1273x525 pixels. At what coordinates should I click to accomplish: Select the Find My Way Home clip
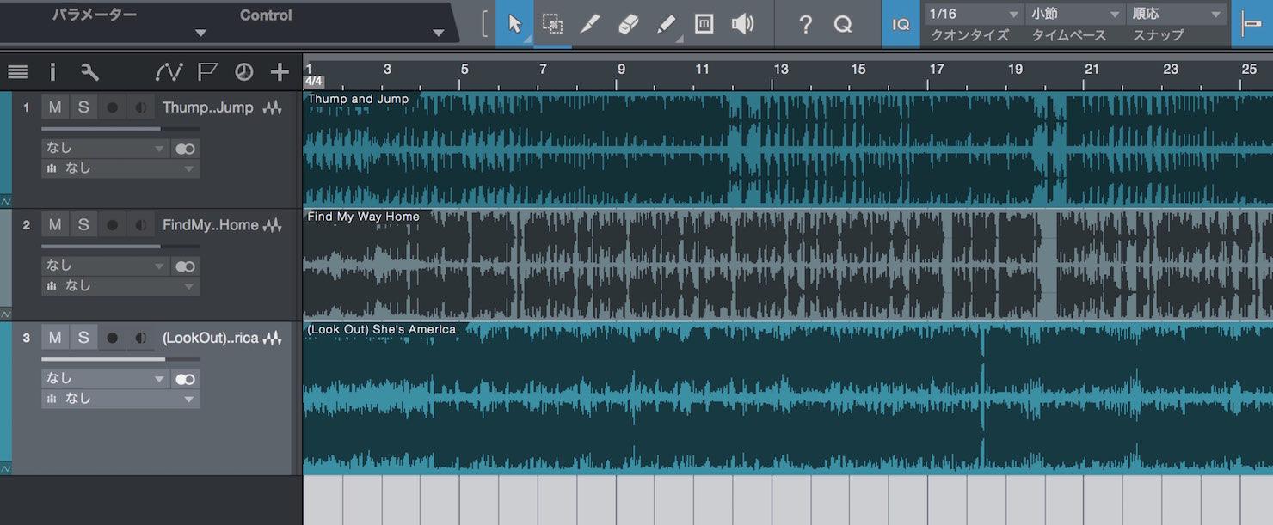click(x=788, y=266)
